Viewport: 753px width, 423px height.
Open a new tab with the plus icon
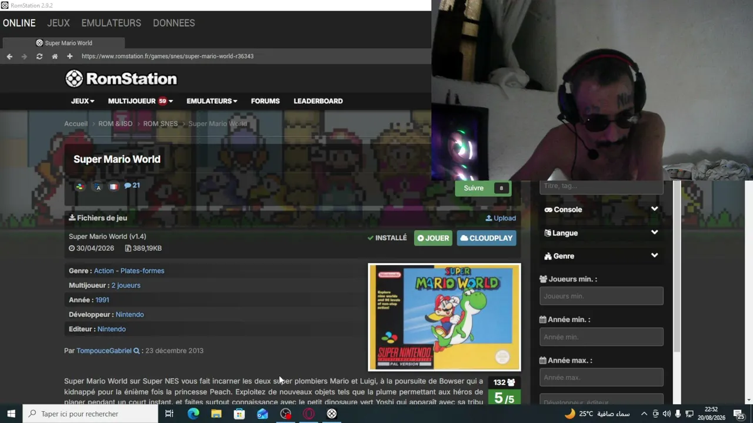pyautogui.click(x=69, y=56)
